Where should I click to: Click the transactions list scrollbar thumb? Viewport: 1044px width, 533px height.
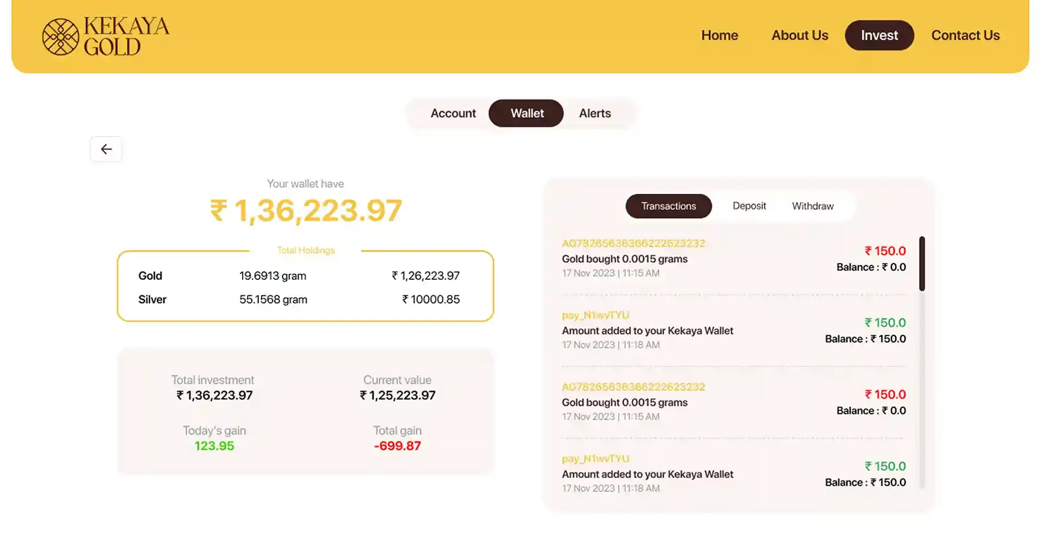click(922, 264)
